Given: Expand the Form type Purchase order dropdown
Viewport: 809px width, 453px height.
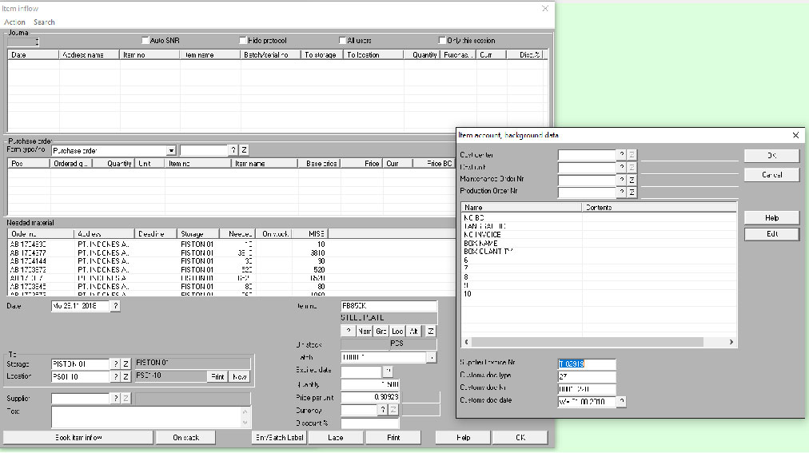Looking at the screenshot, I should click(x=171, y=150).
